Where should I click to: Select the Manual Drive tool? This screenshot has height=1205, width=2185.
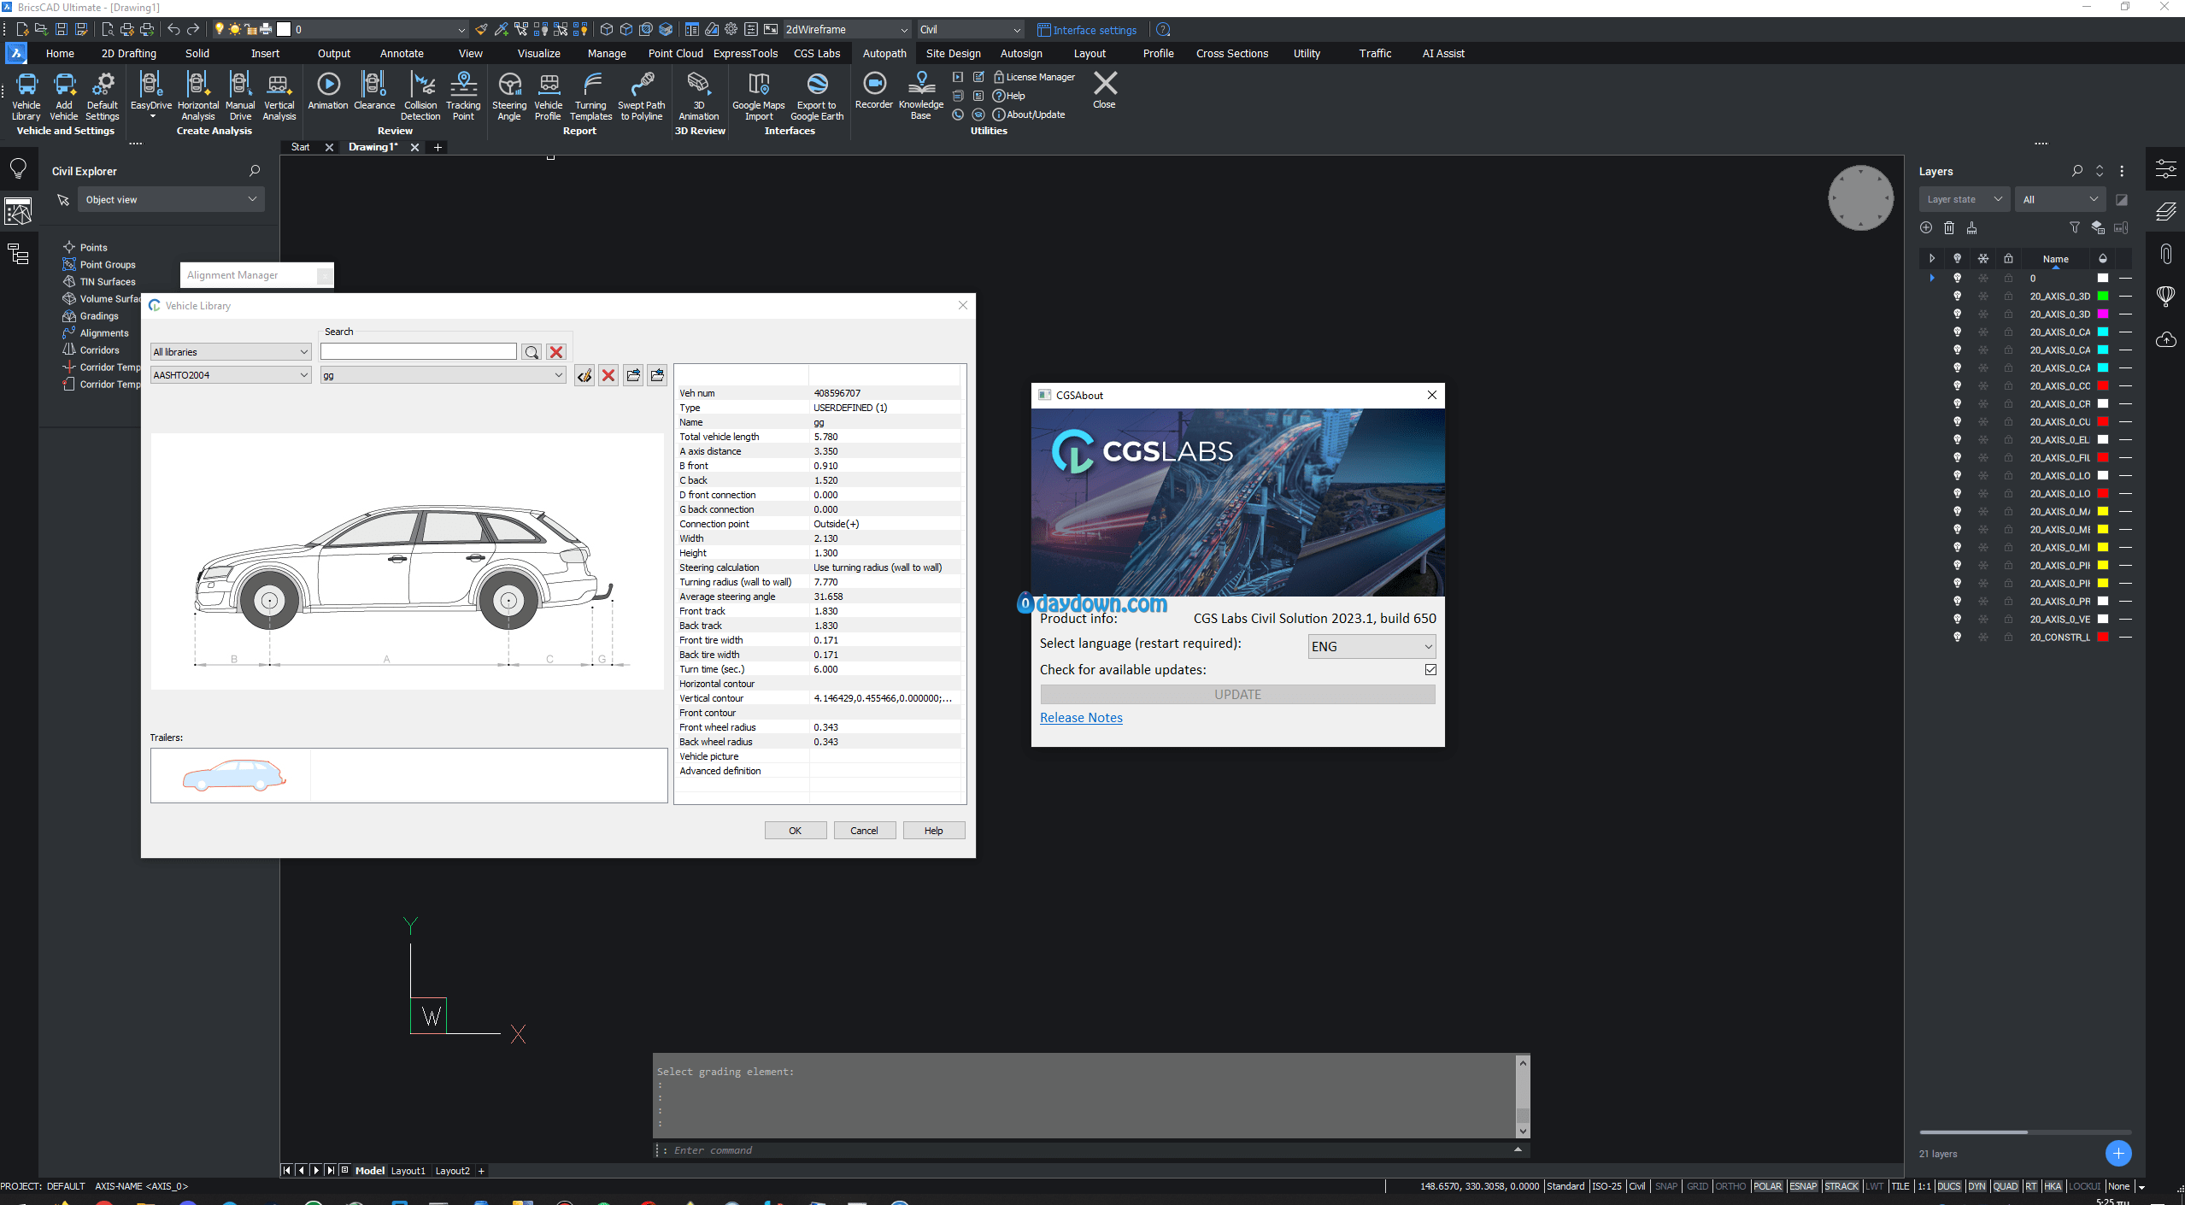[240, 95]
